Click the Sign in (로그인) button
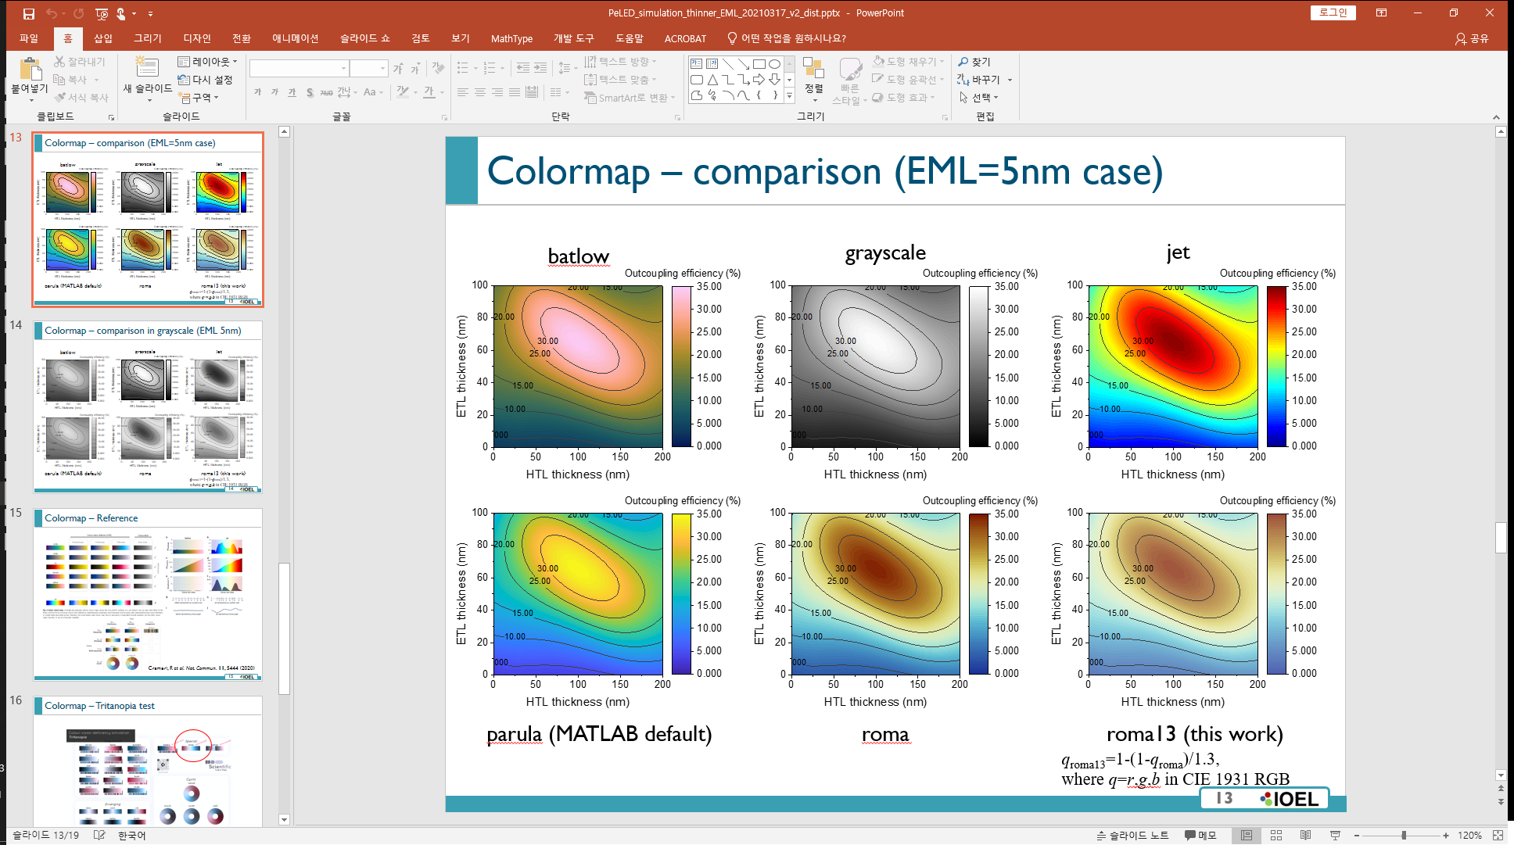 (x=1333, y=13)
